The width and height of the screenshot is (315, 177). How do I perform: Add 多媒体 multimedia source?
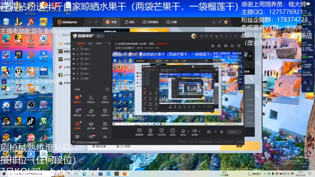[x=172, y=132]
